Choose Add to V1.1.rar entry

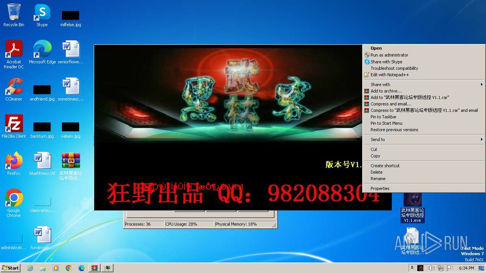(x=423, y=97)
